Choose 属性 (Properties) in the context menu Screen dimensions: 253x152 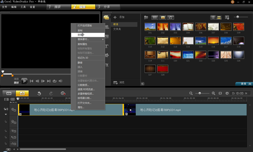coord(88,107)
